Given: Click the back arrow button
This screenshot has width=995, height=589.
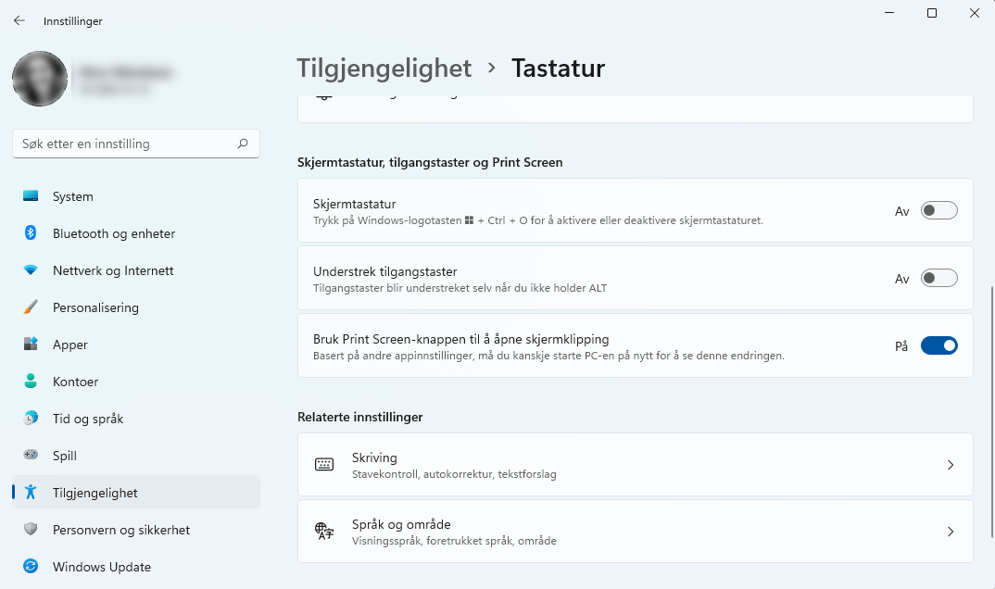Looking at the screenshot, I should pos(19,20).
